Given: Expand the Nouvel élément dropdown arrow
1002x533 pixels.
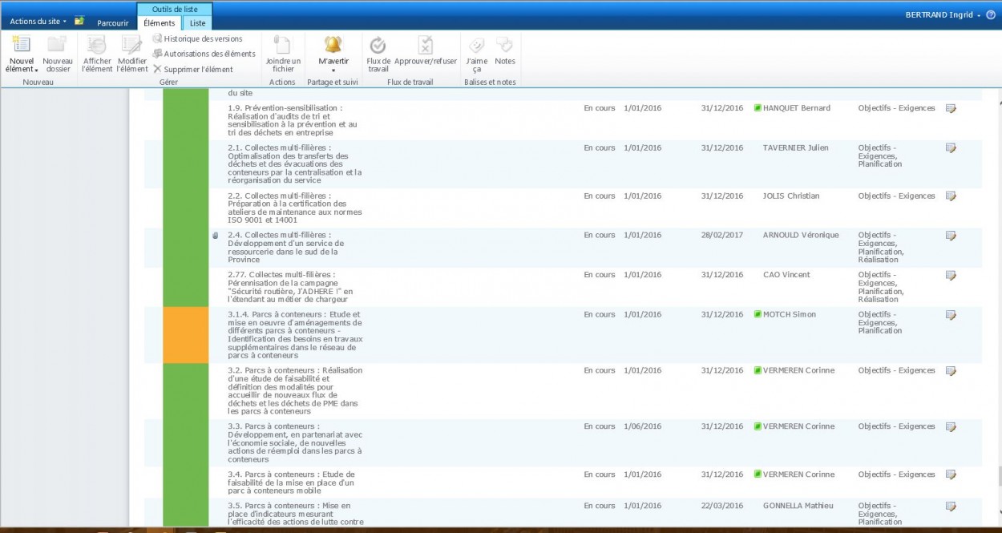Looking at the screenshot, I should pos(37,70).
